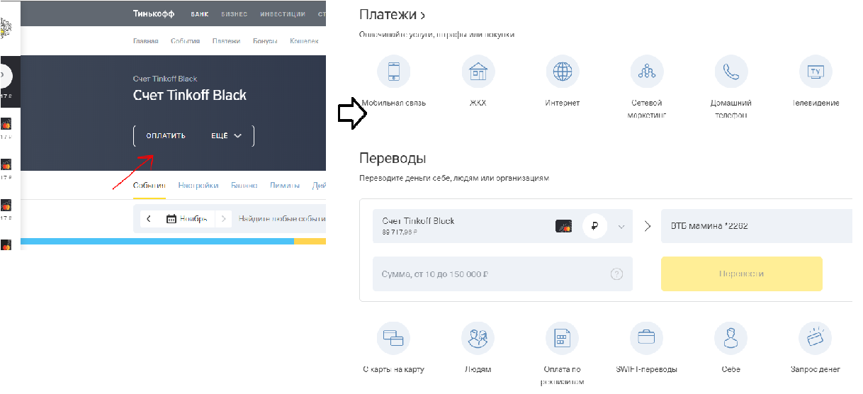Viewport: 863px width, 394px height.
Task: Start a С карты на карту transfer
Action: [x=394, y=338]
